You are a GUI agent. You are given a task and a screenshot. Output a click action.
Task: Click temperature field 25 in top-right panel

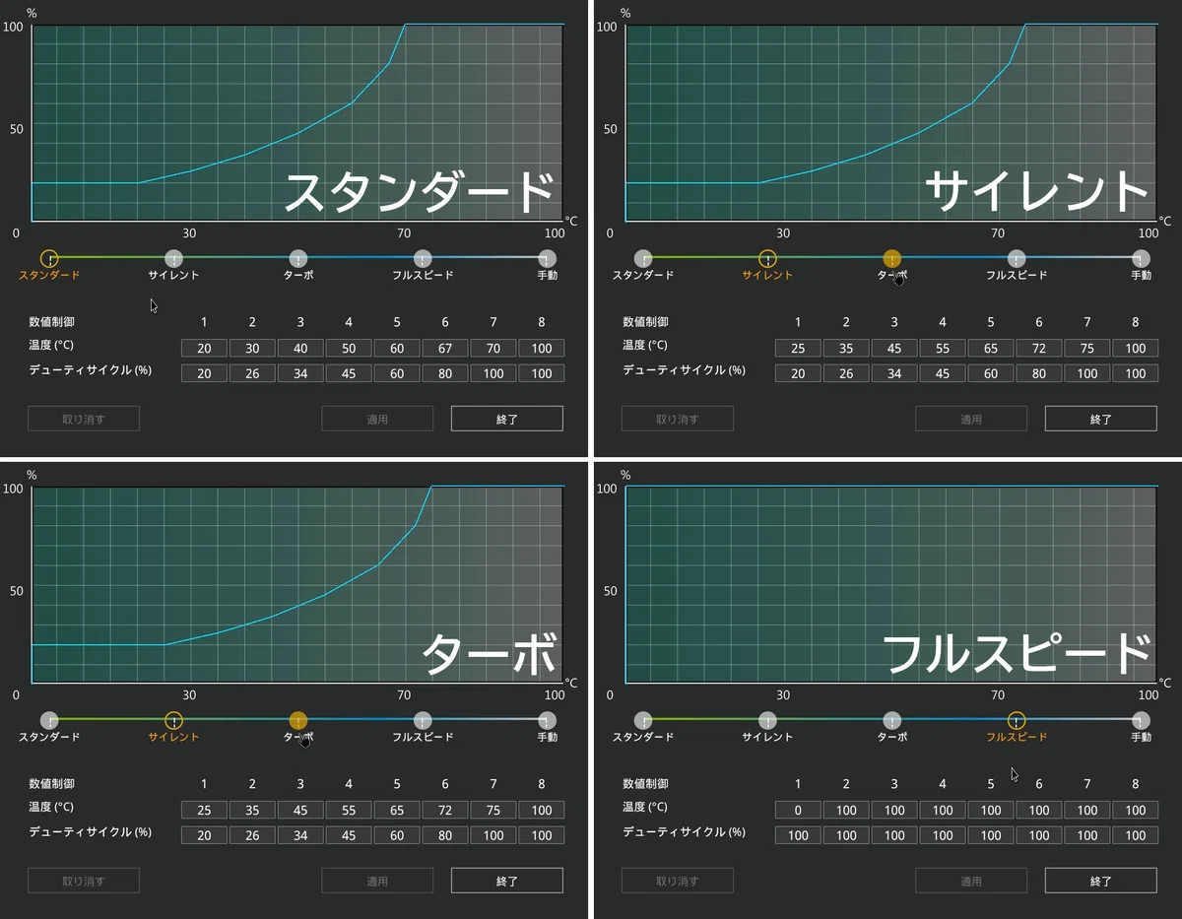798,348
